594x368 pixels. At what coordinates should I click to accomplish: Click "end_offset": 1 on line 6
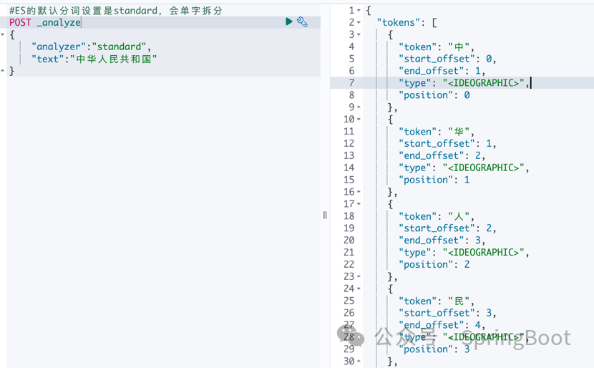[x=442, y=71]
